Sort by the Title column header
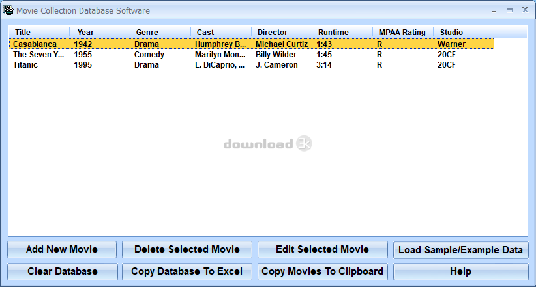The width and height of the screenshot is (536, 287). (x=39, y=33)
